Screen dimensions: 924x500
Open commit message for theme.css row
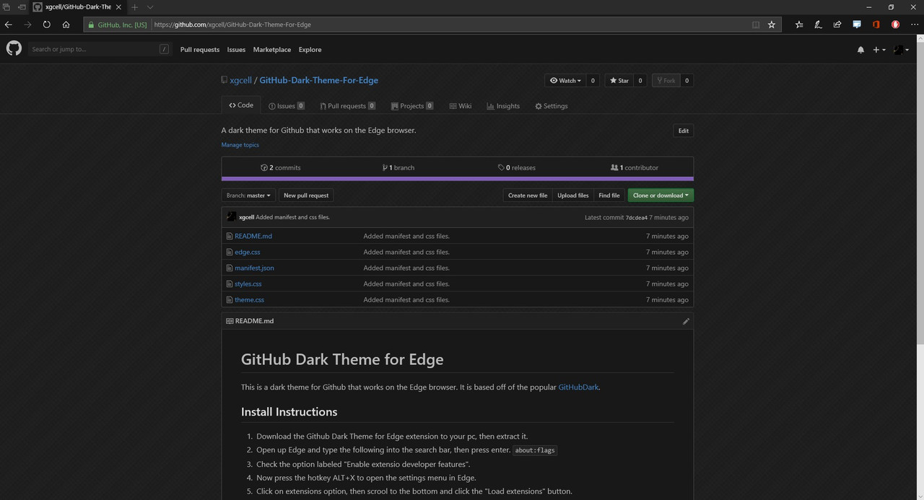(x=406, y=299)
